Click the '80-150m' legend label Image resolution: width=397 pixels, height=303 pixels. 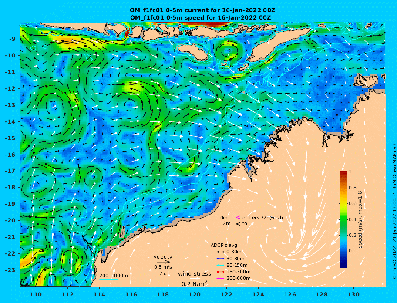(237, 265)
